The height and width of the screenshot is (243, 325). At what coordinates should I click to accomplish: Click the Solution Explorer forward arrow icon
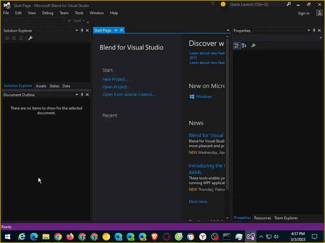click(14, 38)
